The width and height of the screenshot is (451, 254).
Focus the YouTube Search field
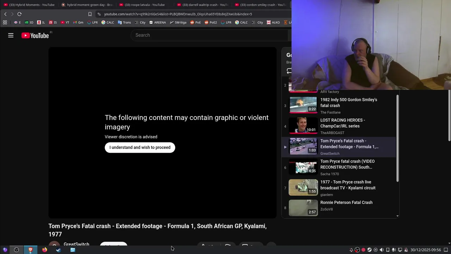[x=210, y=35]
